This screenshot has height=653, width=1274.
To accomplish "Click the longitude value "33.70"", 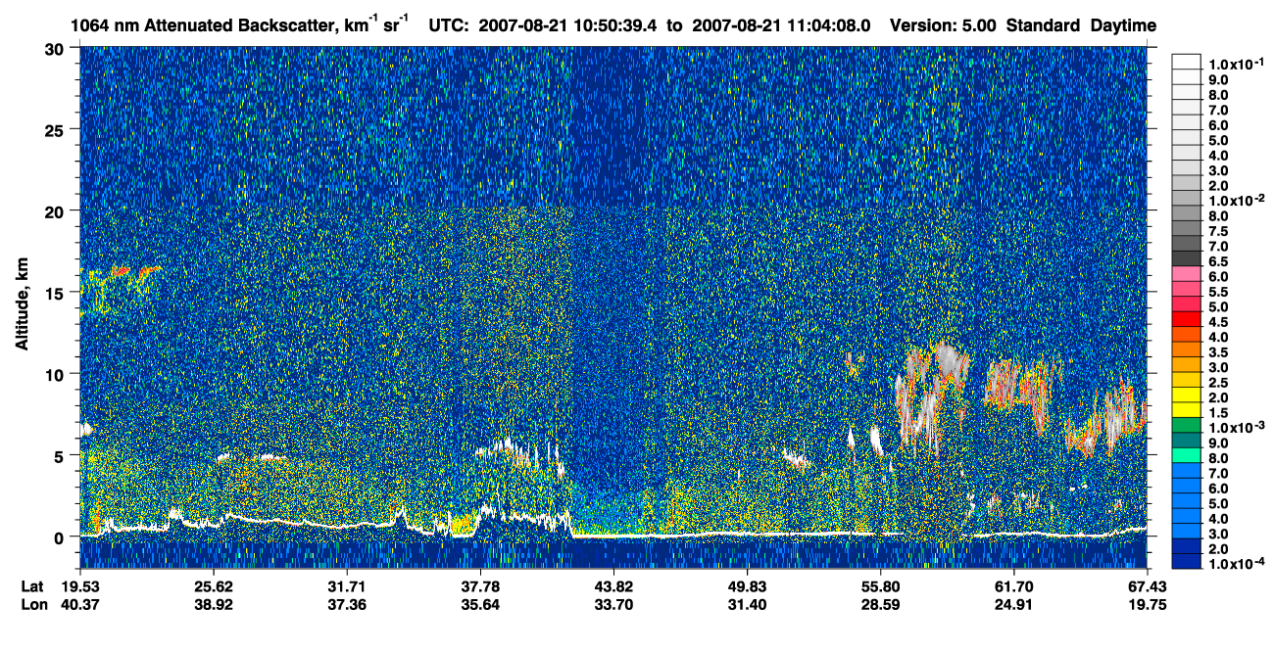I will (x=613, y=604).
